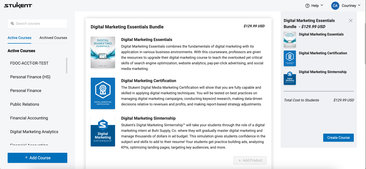Open the Public Relations course
Image resolution: width=366 pixels, height=169 pixels.
pyautogui.click(x=25, y=104)
